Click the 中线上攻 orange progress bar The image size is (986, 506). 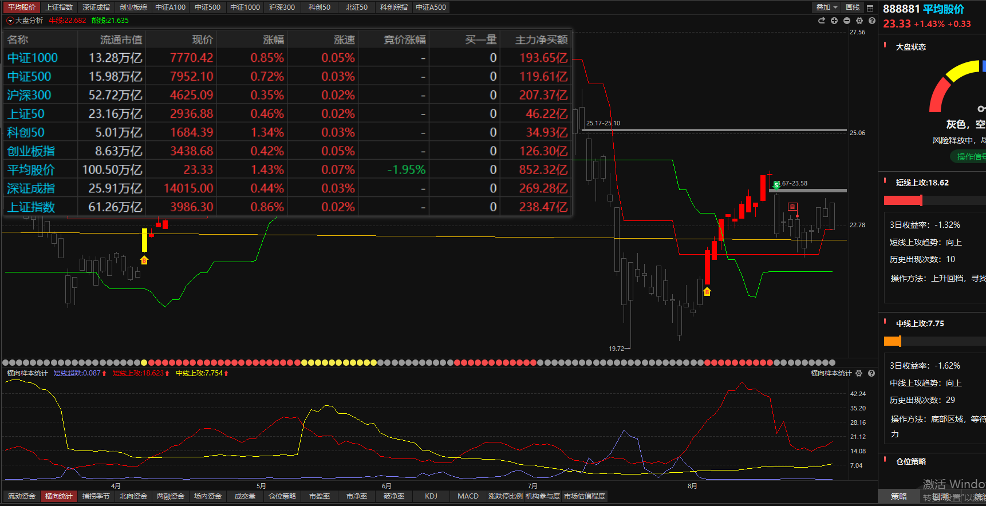pos(893,341)
